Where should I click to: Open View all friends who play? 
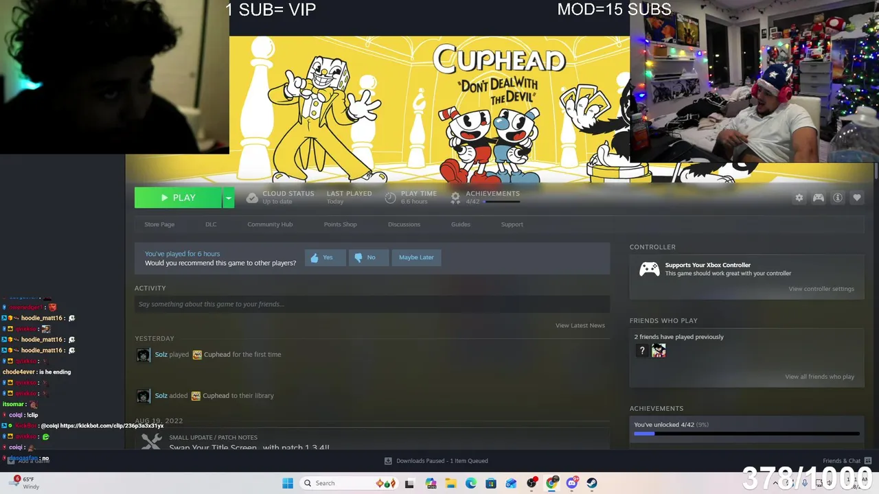click(819, 377)
